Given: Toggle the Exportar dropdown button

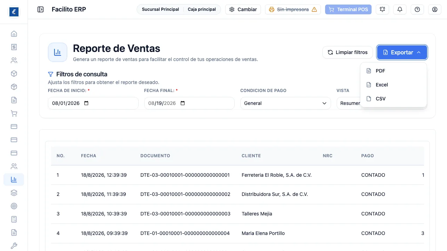Looking at the screenshot, I should [402, 52].
